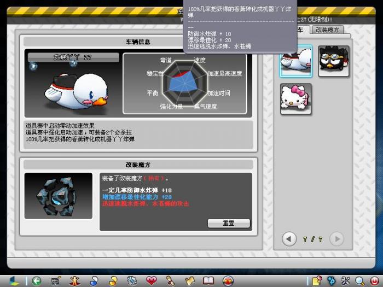Click the magnifying glass search icon
This screenshot has height=287, width=383.
(x=360, y=281)
